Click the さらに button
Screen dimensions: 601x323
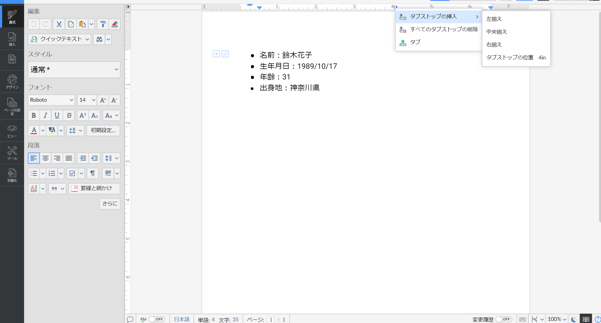110,204
